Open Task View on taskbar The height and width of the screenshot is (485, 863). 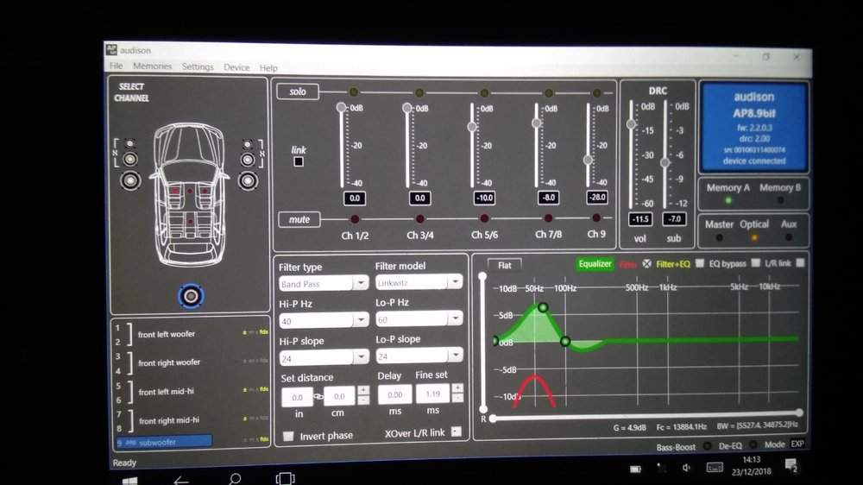[x=285, y=478]
